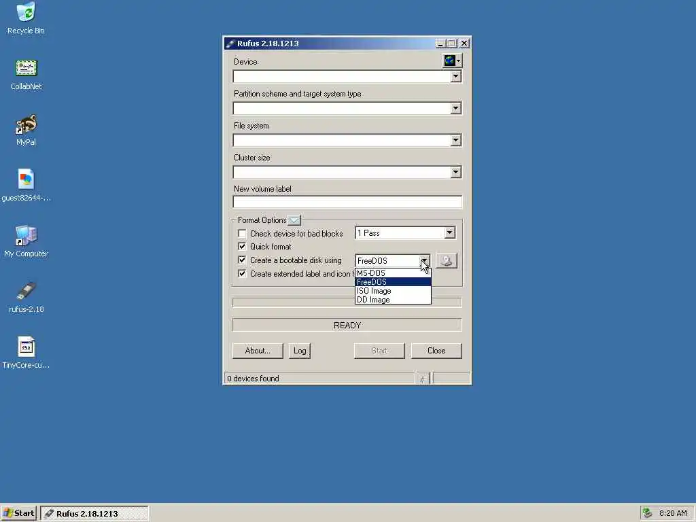Image resolution: width=696 pixels, height=522 pixels.
Task: Enable Check device for bad blocks
Action: coord(242,234)
